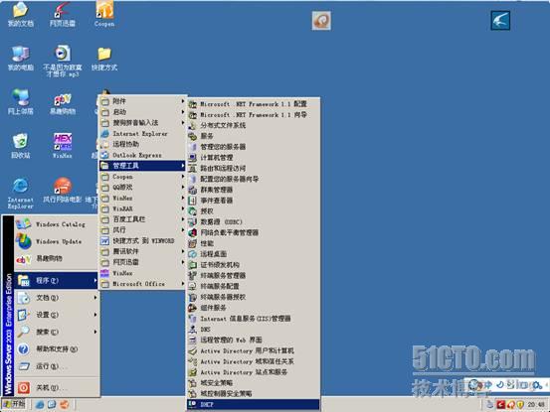Click the red tray icon in taskbar
Viewport: 550px width, 412px height.
point(500,405)
